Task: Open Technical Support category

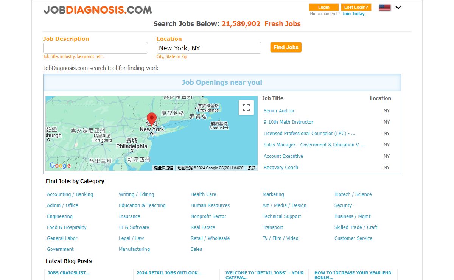Action: 282,216
